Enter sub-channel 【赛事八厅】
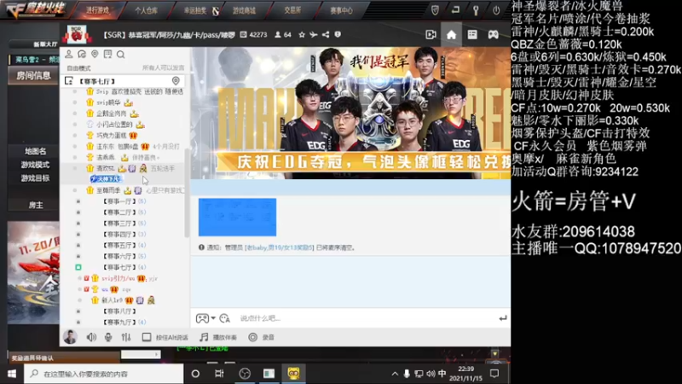Screen dimensions: 682x384 click(x=119, y=311)
